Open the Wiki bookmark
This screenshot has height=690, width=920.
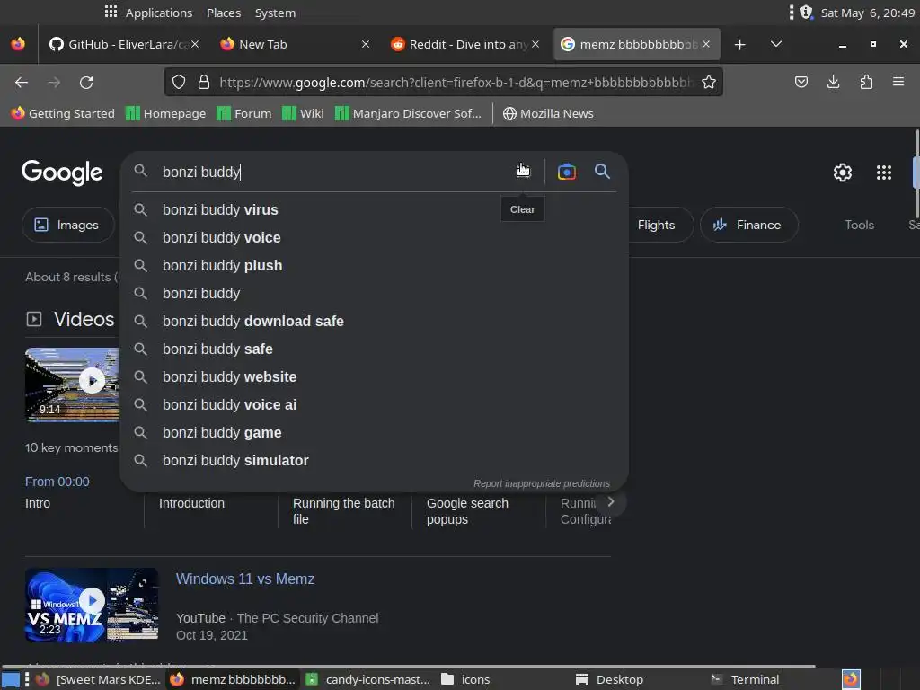[303, 113]
